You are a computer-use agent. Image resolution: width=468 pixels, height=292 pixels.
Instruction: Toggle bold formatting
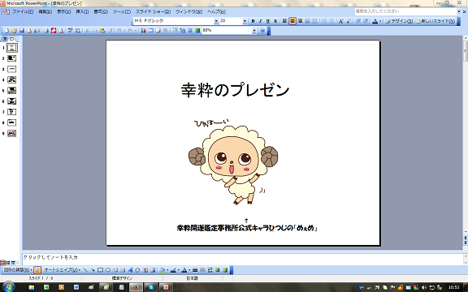[253, 21]
